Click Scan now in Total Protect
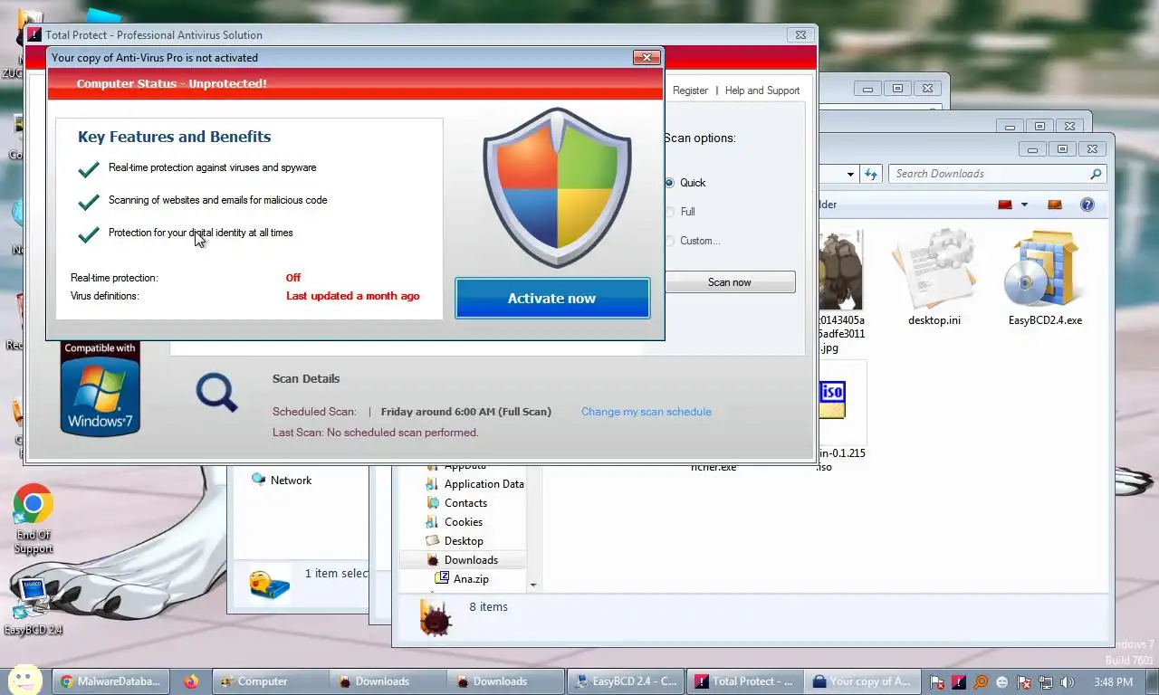Viewport: 1159px width, 695px height. coord(730,282)
